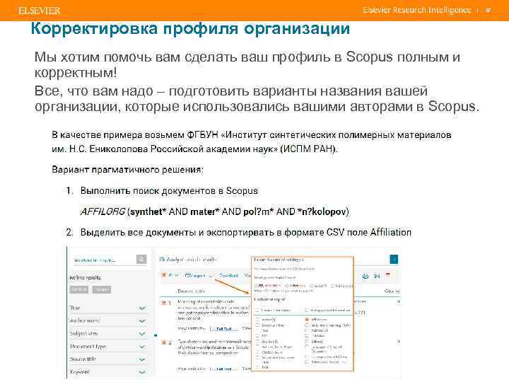Expand the Author name refine filter
This screenshot has height=382, width=509.
coord(142,320)
